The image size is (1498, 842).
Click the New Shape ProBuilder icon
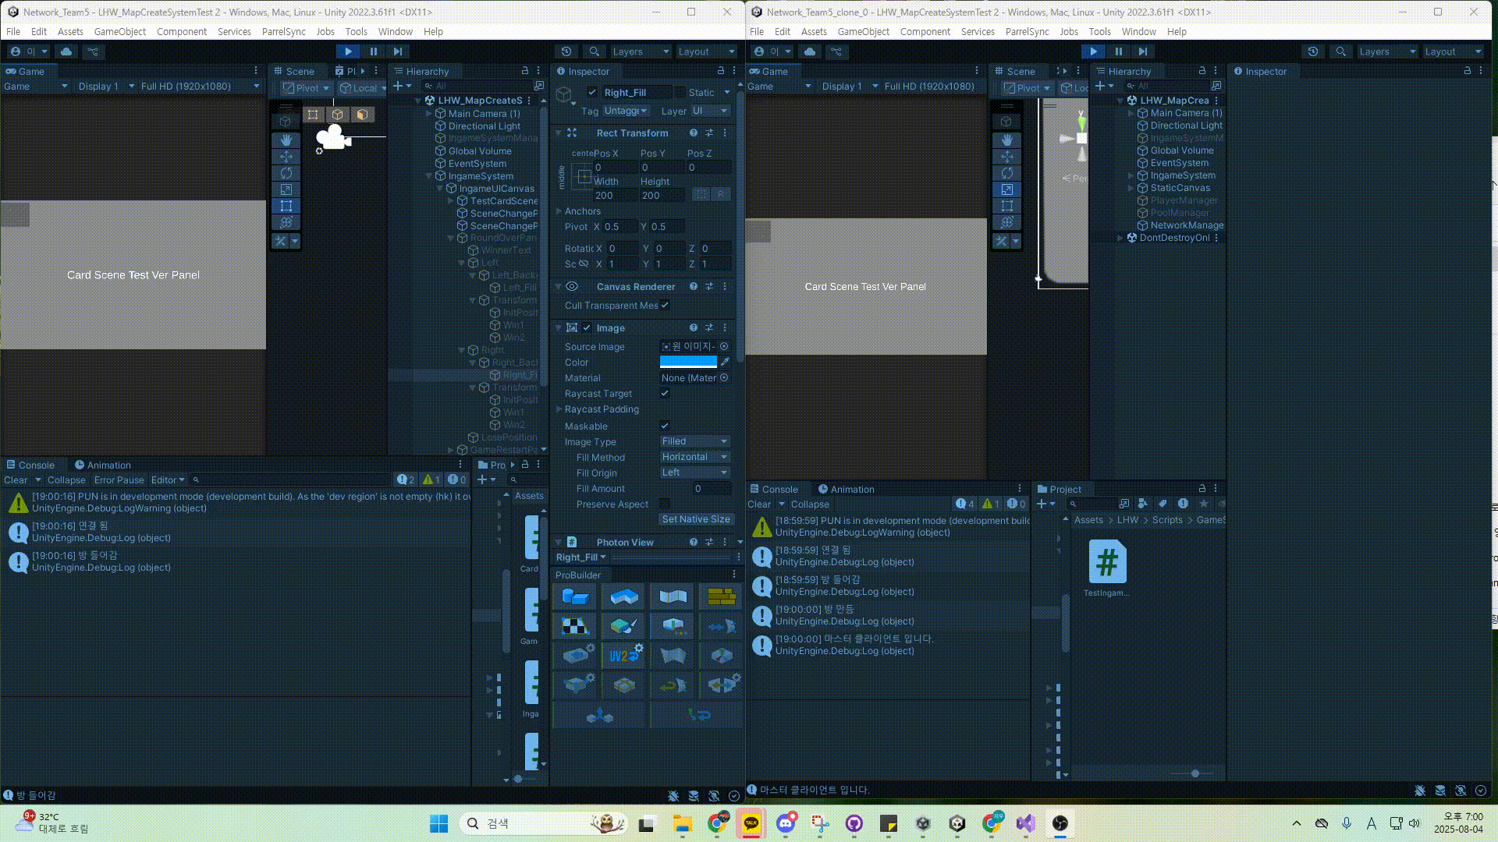(575, 597)
